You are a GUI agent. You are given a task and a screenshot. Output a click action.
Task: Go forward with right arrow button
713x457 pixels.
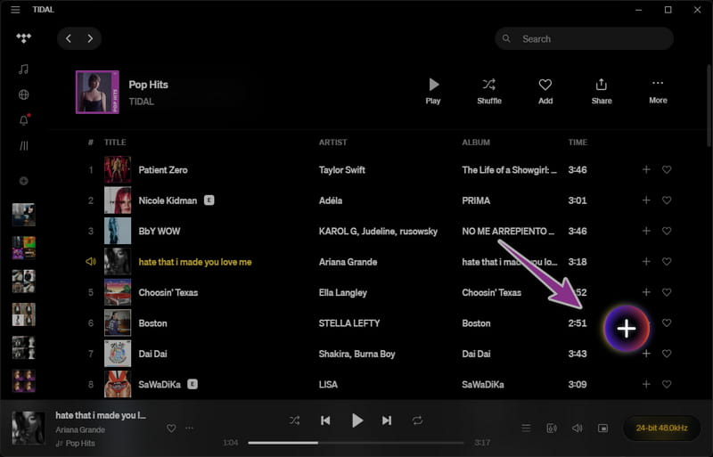click(90, 38)
